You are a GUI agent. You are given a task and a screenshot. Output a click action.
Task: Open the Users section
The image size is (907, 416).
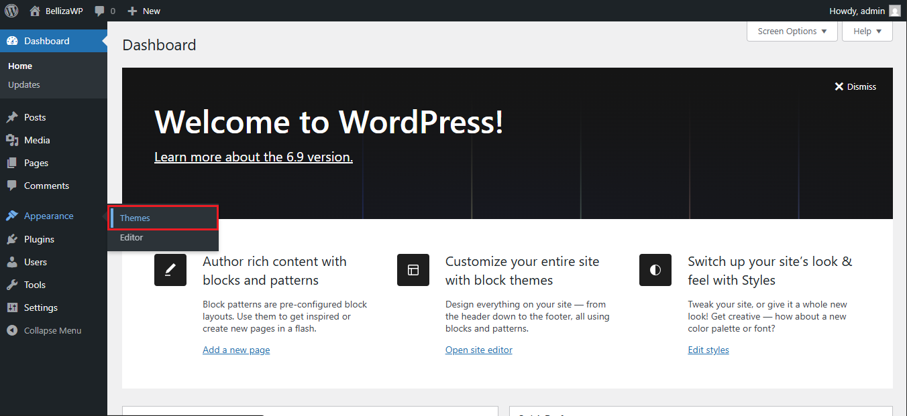tap(36, 262)
